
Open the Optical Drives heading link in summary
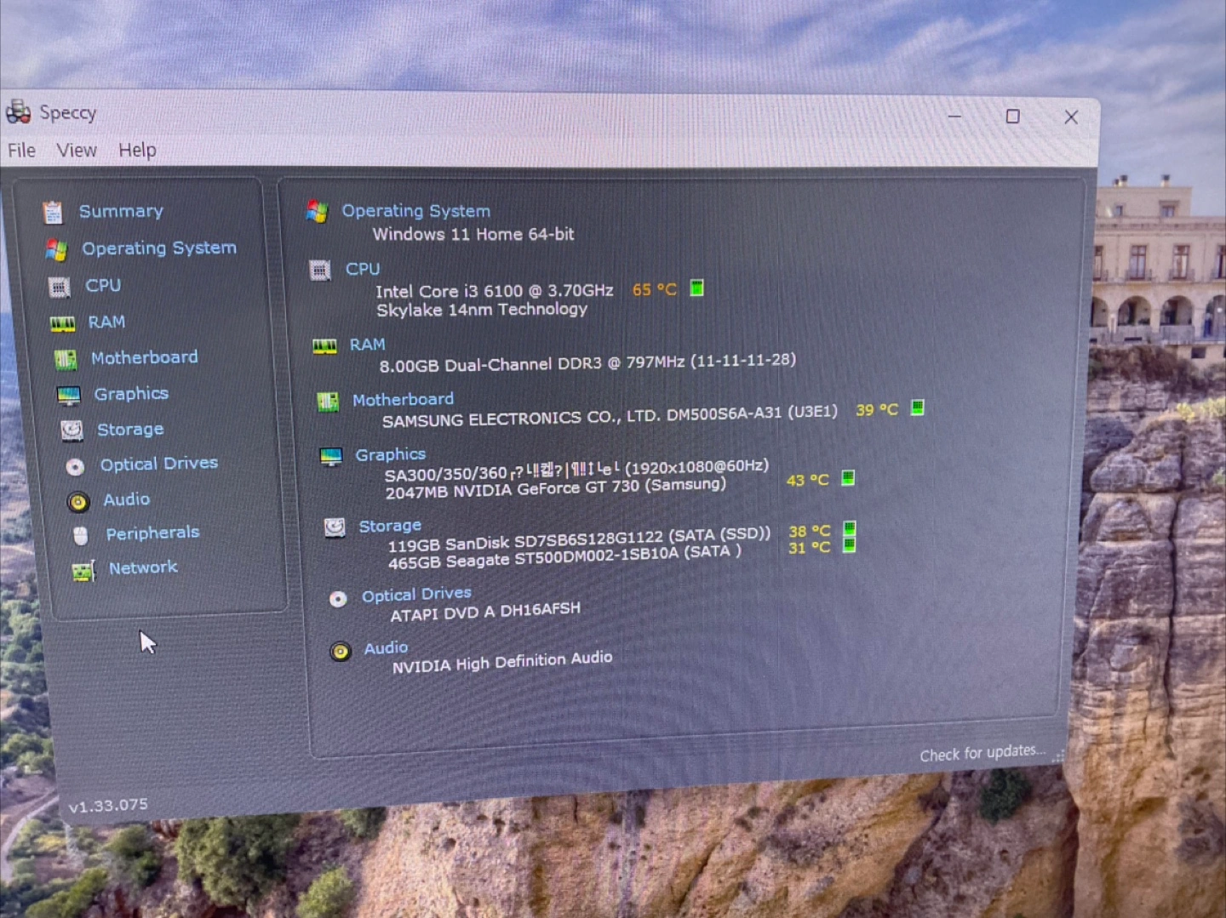[x=416, y=595]
